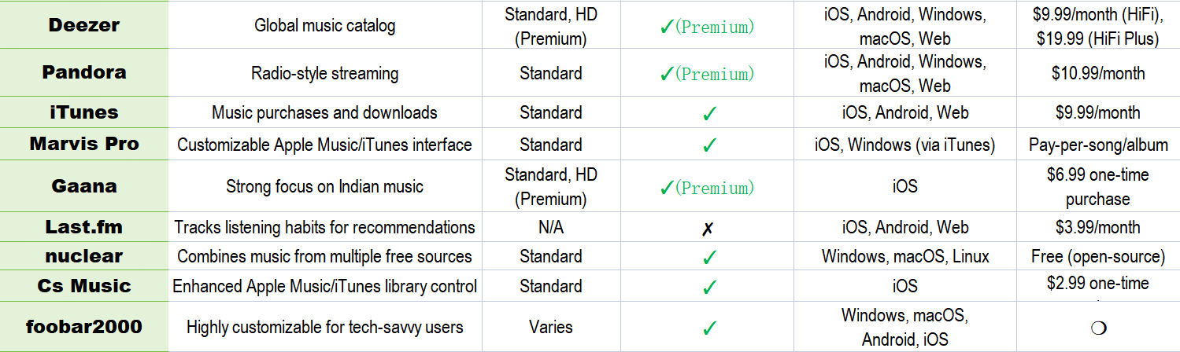Select the checkmark in the nuclear row
Image resolution: width=1180 pixels, height=352 pixels.
pyautogui.click(x=709, y=257)
